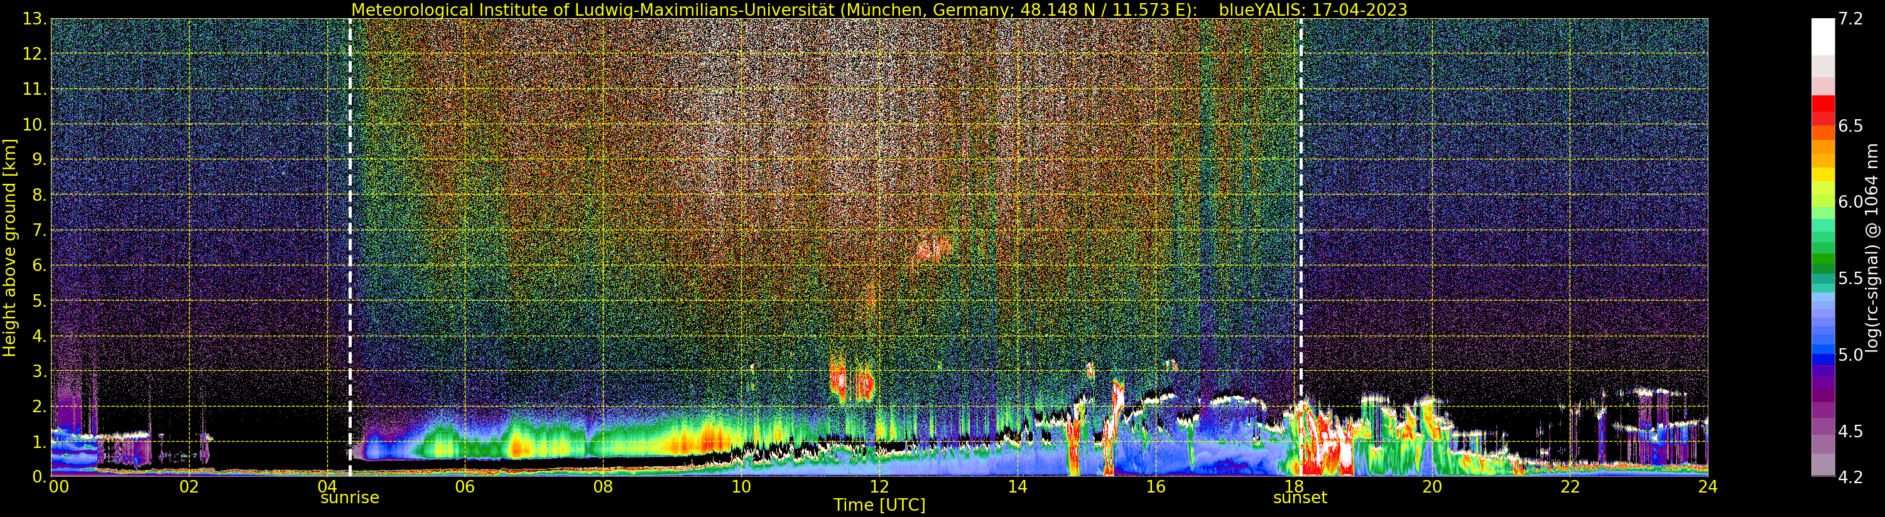
Task: Click the '9.' height tick label
Action: pyautogui.click(x=39, y=159)
